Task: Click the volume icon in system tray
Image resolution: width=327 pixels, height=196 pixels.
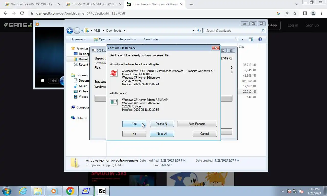Action: tap(301, 191)
